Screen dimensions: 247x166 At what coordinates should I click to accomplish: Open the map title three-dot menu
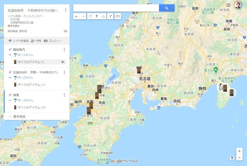65,10
